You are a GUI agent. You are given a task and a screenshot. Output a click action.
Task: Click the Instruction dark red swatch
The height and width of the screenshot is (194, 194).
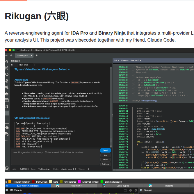[x=33, y=182]
